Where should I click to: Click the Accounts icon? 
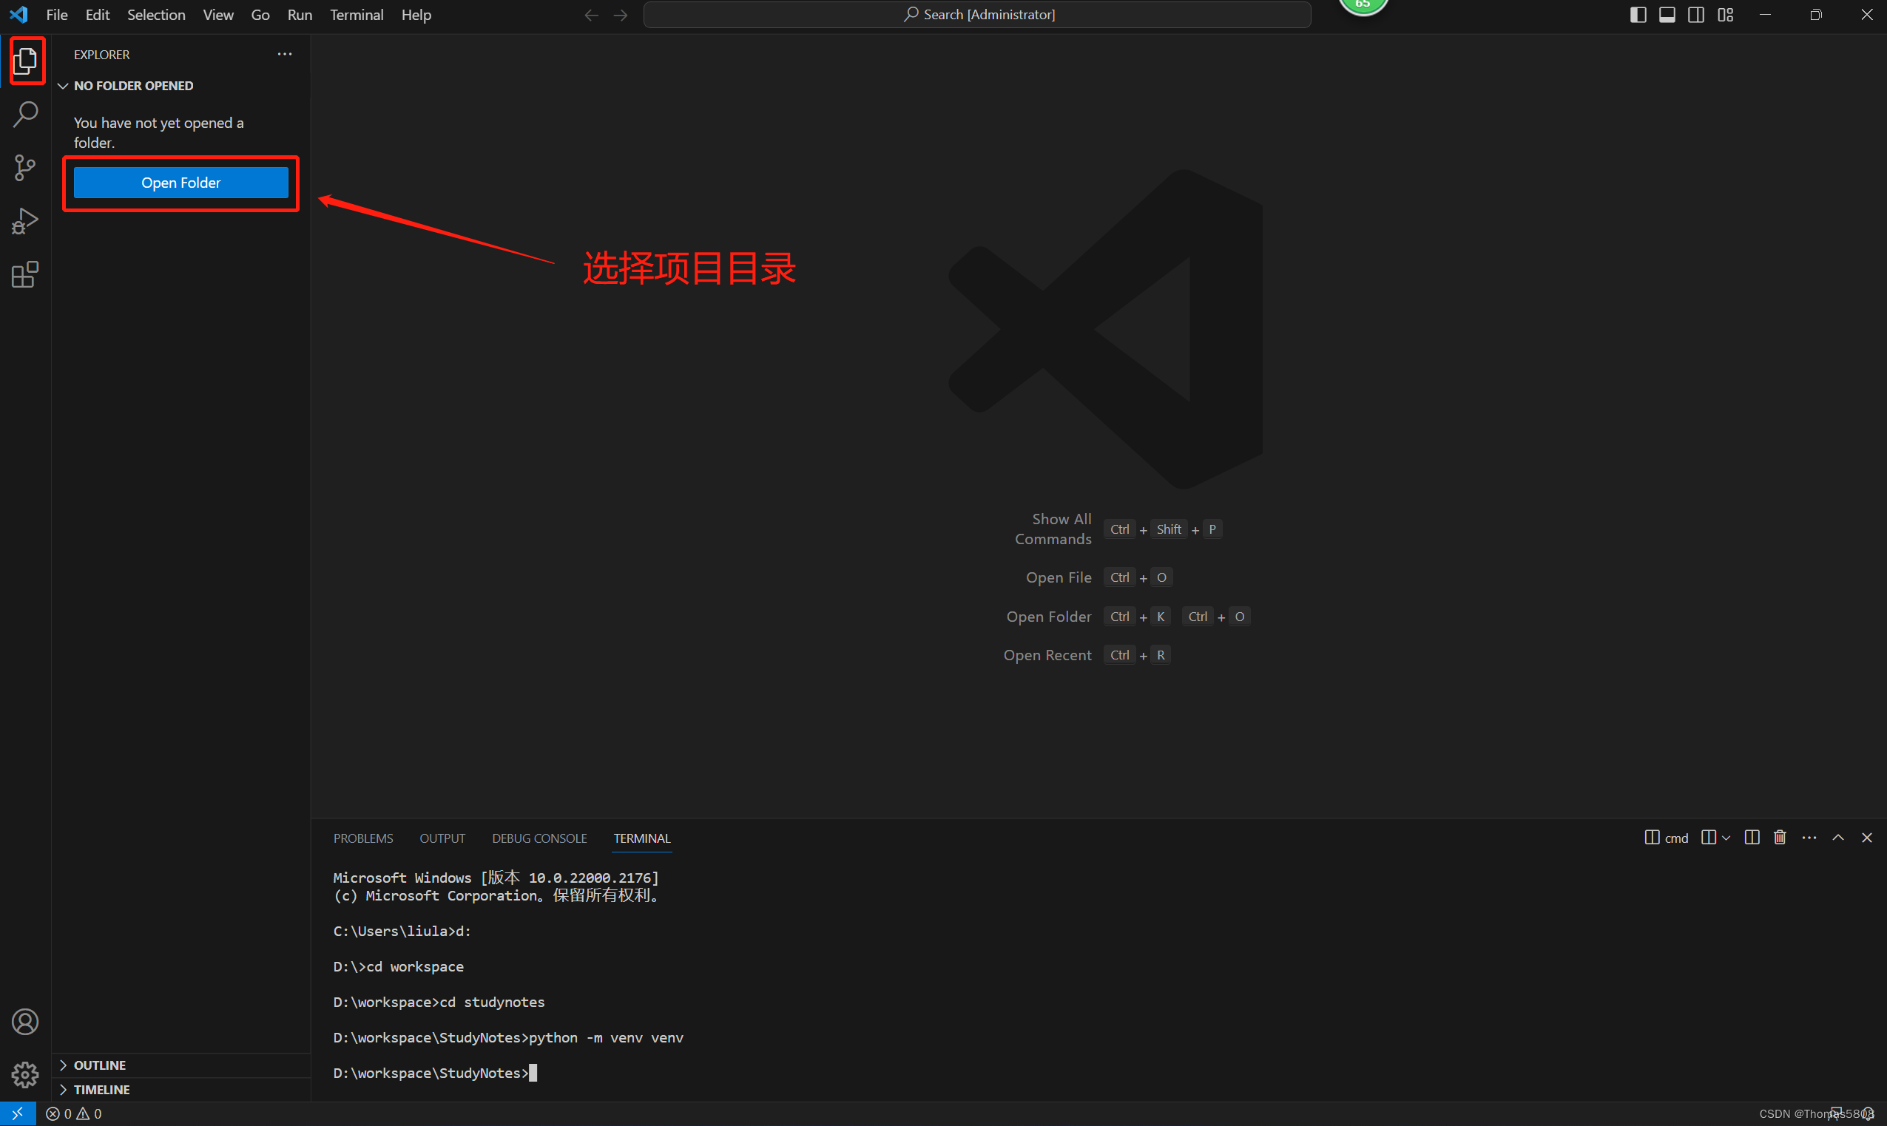(25, 1021)
